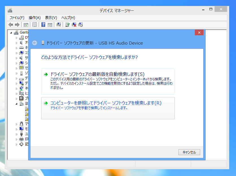Image resolution: width=236 pixels, height=176 pixels.
Task: Open the 表示(V) menu
Action: click(x=51, y=18)
